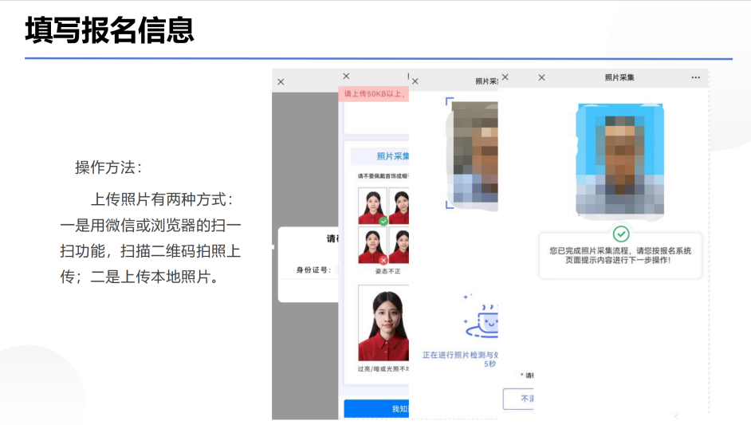This screenshot has width=751, height=425.
Task: Click the 照片采集 title in rightmost panel
Action: click(619, 77)
